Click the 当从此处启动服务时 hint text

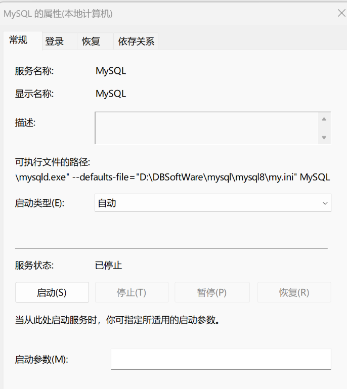coord(117,320)
